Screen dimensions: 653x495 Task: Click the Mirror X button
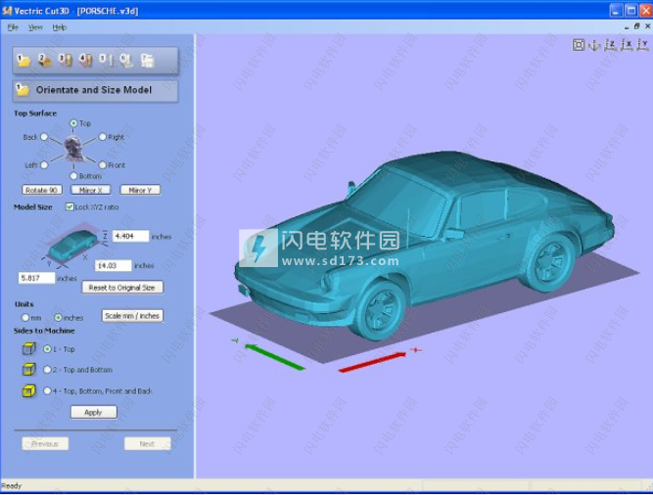coord(90,190)
